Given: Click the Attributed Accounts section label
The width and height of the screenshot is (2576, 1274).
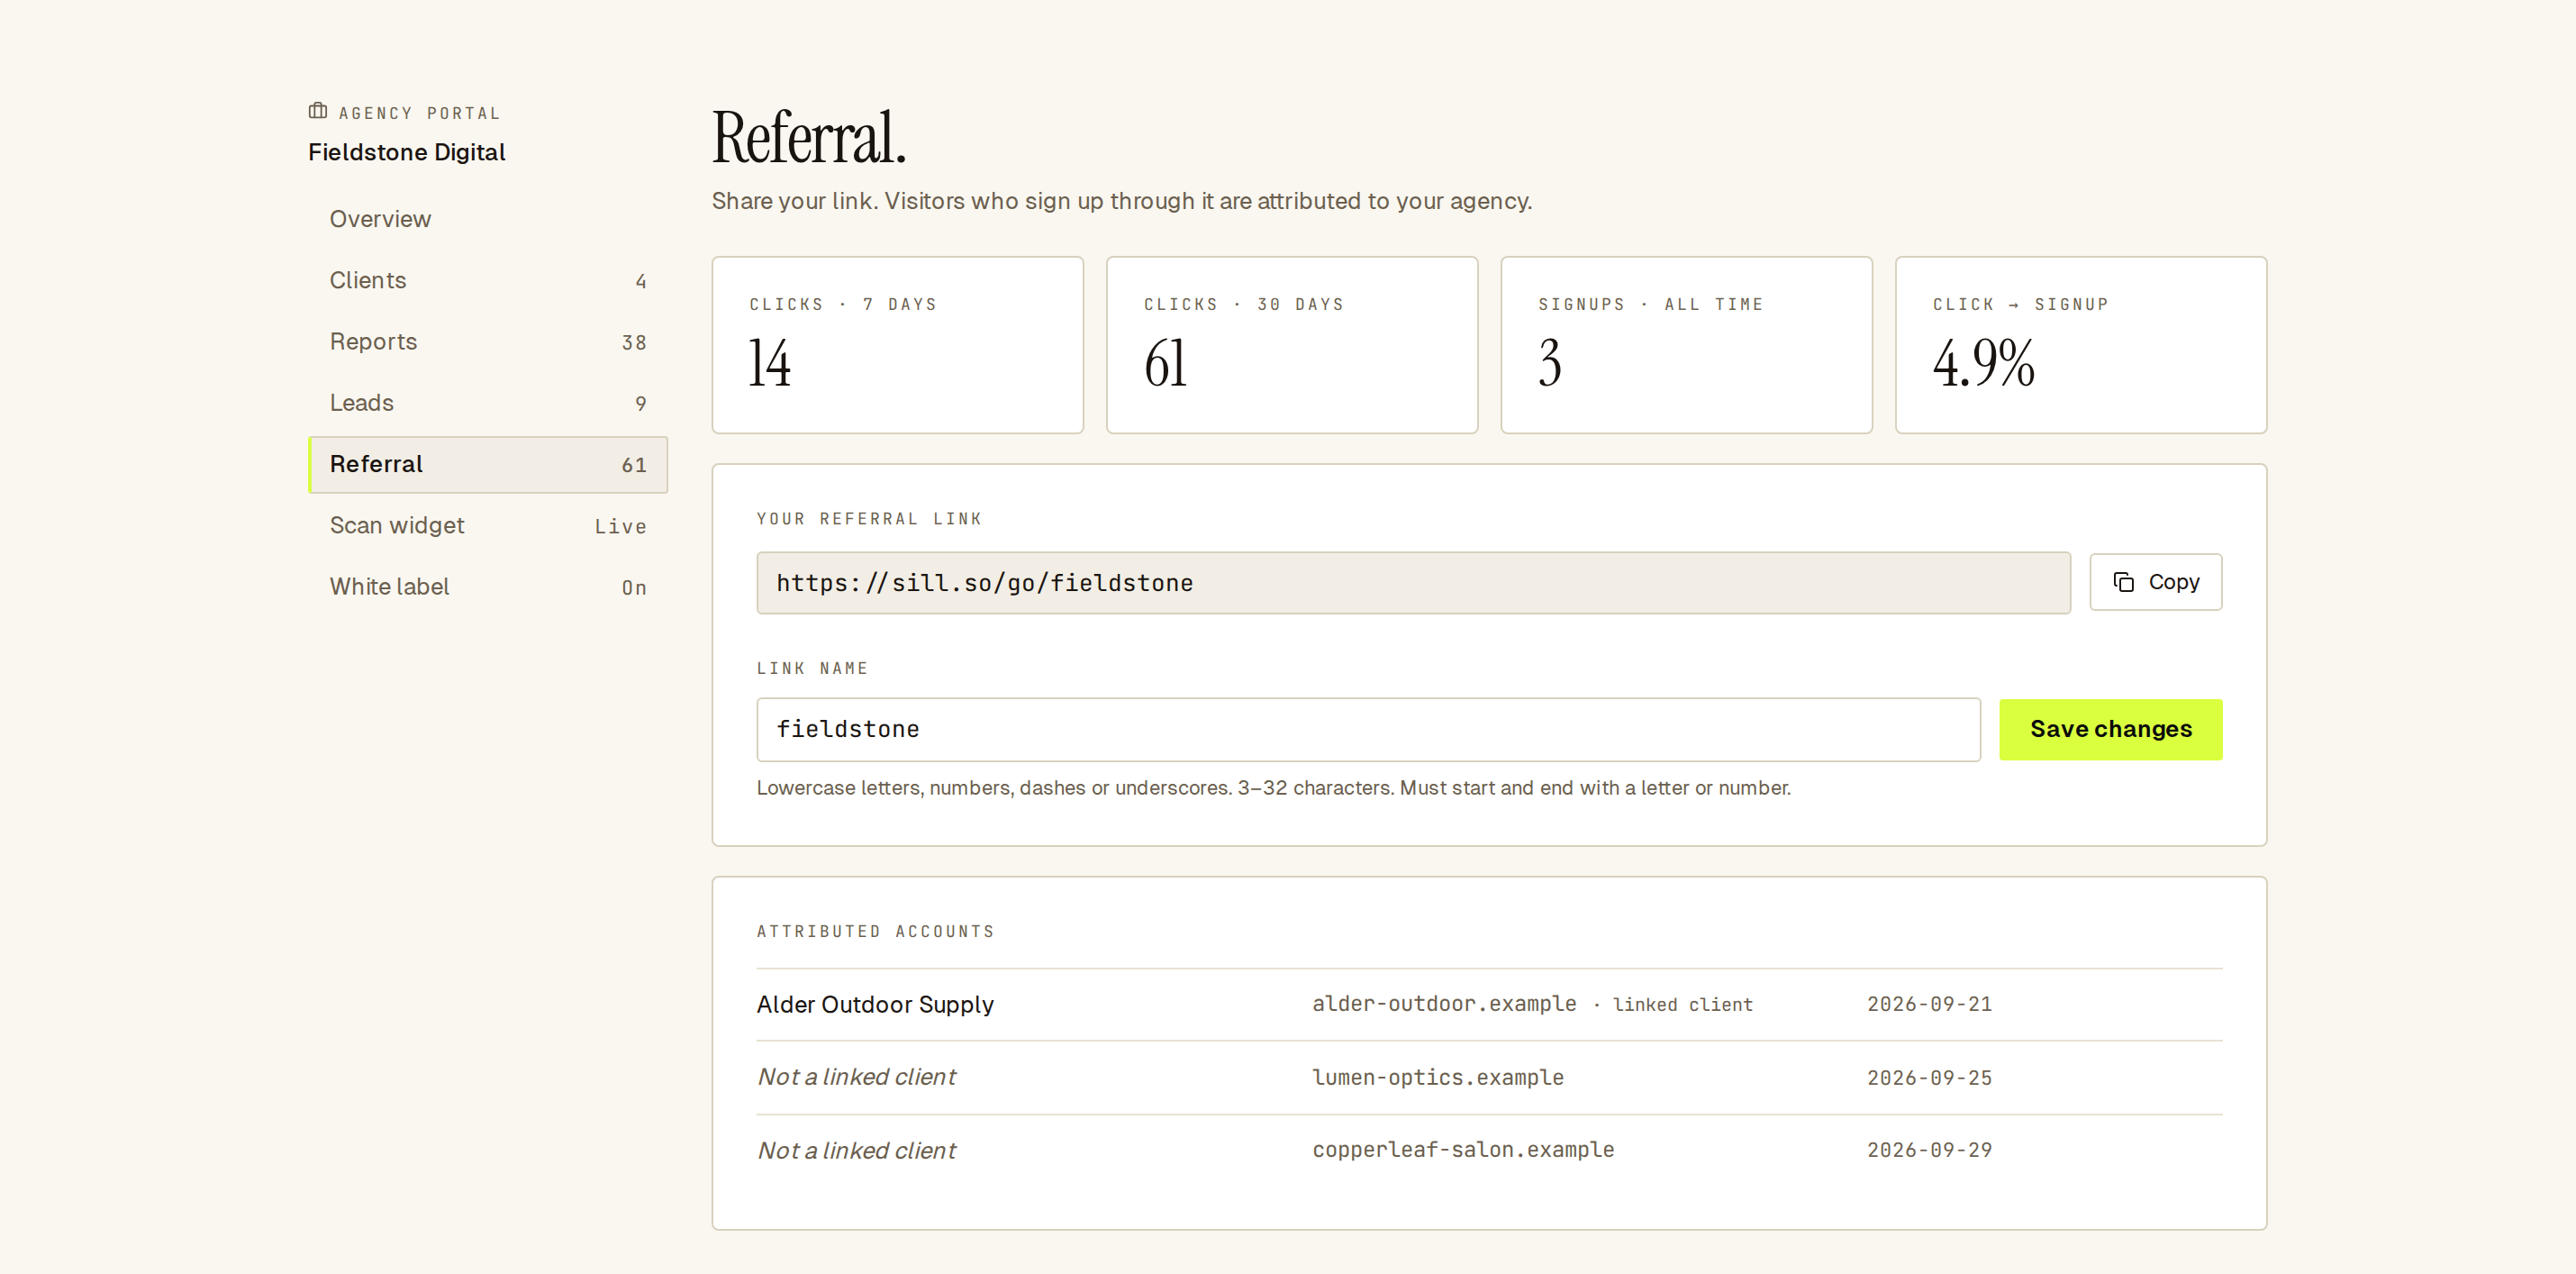Looking at the screenshot, I should pos(876,931).
